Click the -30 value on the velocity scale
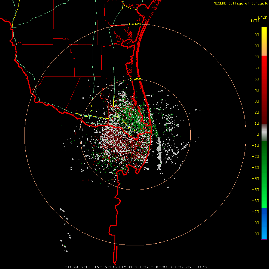 [256, 168]
